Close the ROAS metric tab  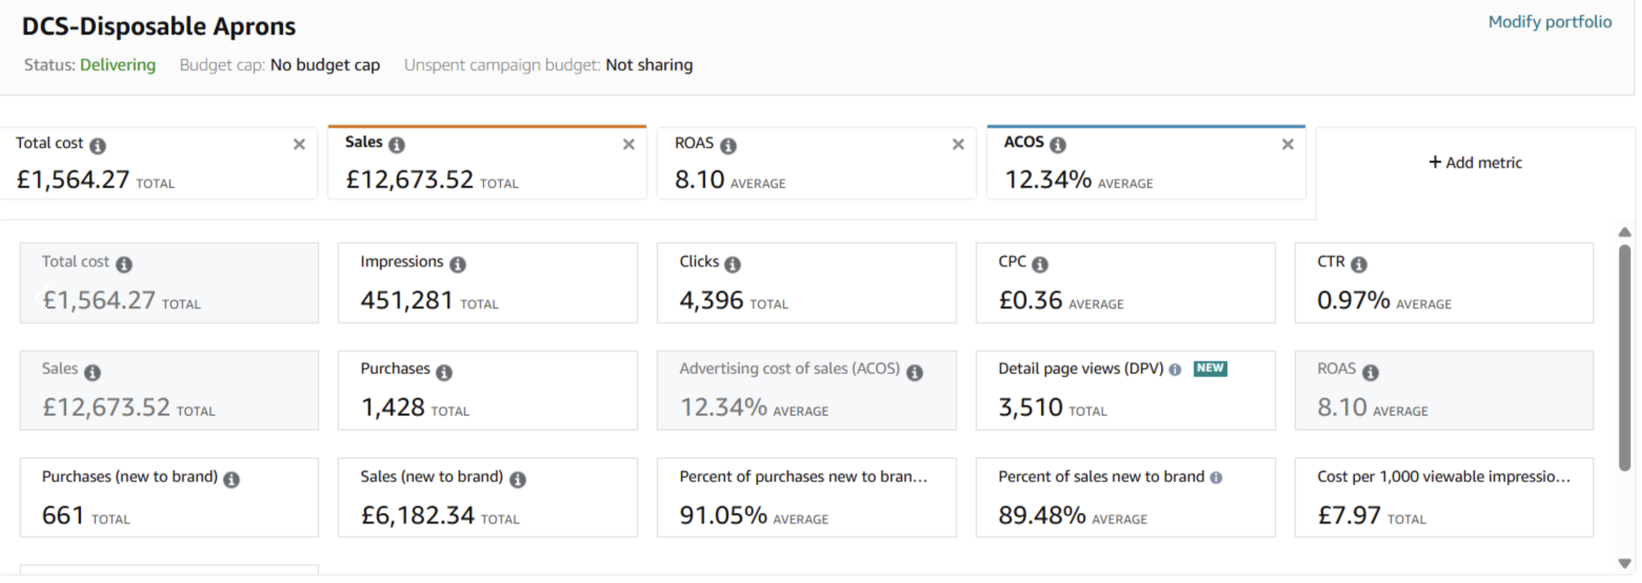click(958, 144)
